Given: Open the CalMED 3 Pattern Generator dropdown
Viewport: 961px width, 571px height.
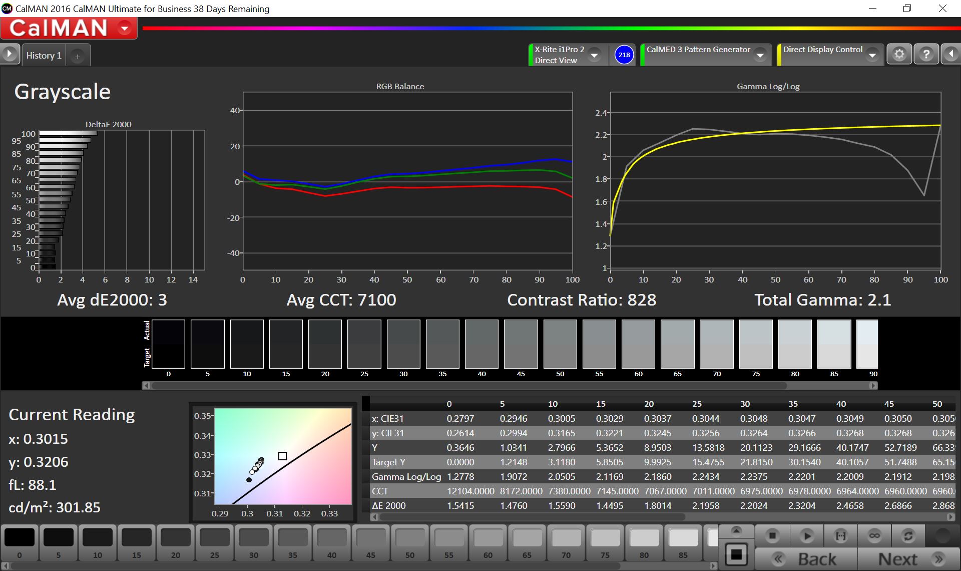Looking at the screenshot, I should pyautogui.click(x=760, y=55).
